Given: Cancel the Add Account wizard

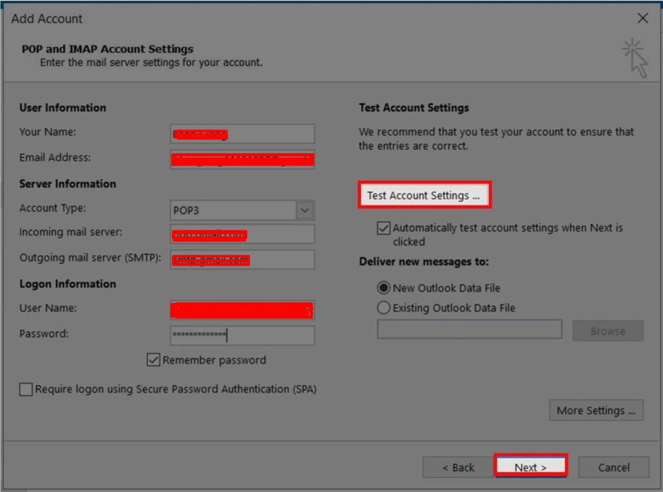Looking at the screenshot, I should tap(613, 467).
